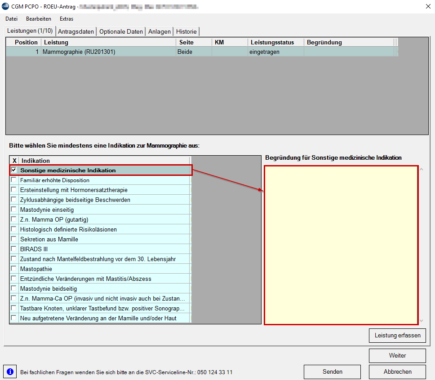Select Mastodynie beidseitig checkbox
435x380 pixels.
pos(13,288)
